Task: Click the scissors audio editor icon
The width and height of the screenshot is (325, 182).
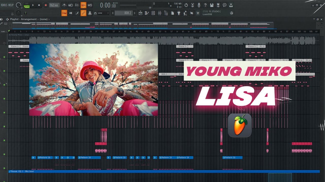Action: 192,5
